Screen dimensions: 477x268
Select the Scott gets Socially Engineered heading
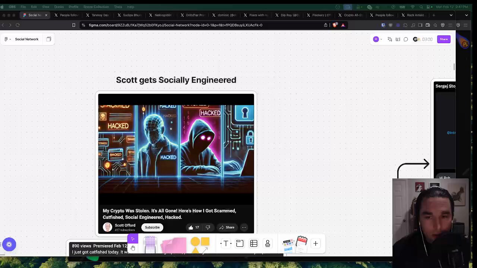pyautogui.click(x=176, y=80)
